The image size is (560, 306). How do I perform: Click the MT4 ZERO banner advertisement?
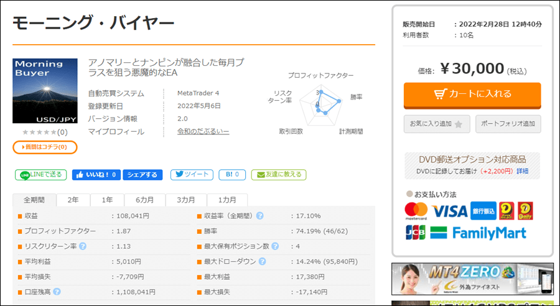(472, 279)
